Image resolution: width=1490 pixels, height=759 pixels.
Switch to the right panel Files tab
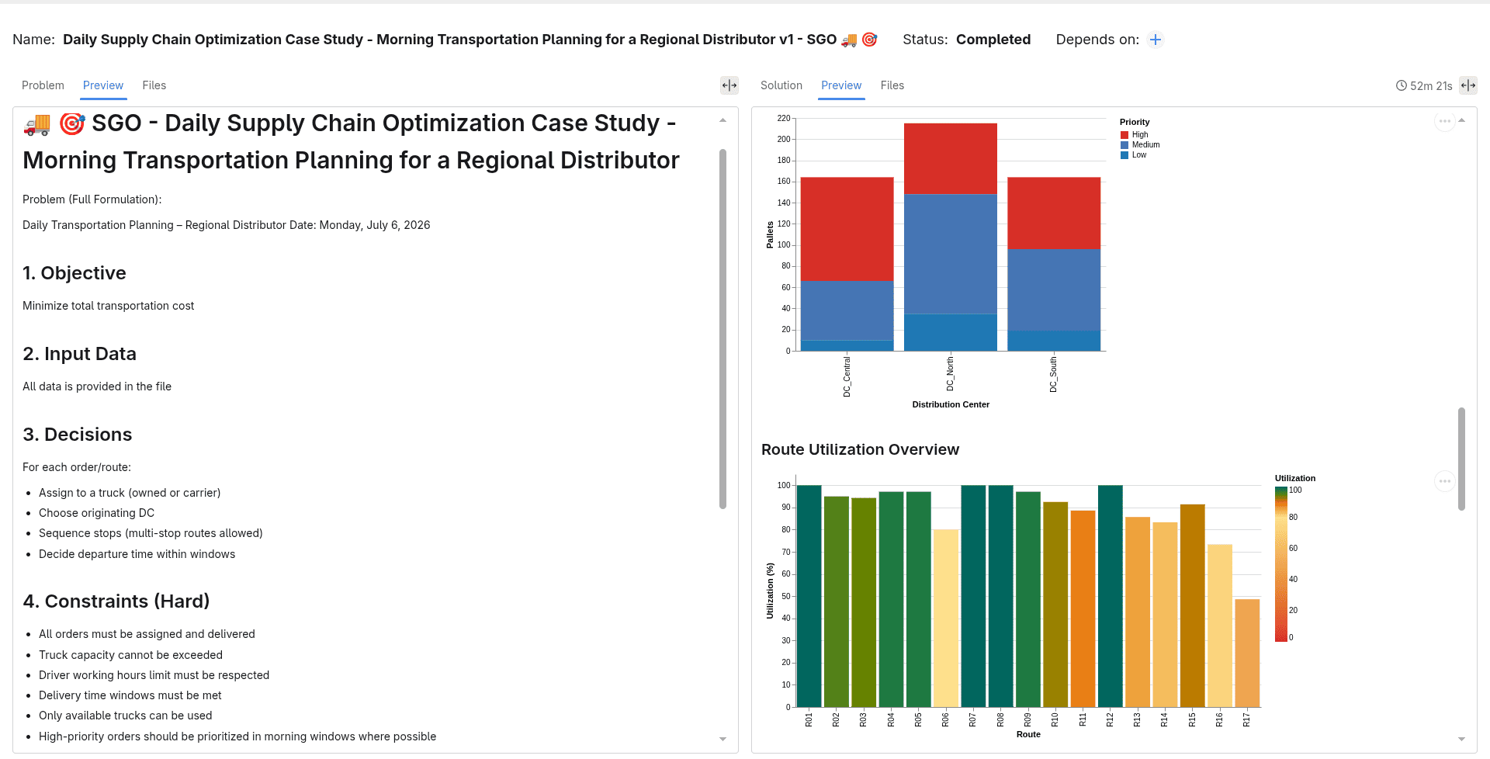coord(892,85)
